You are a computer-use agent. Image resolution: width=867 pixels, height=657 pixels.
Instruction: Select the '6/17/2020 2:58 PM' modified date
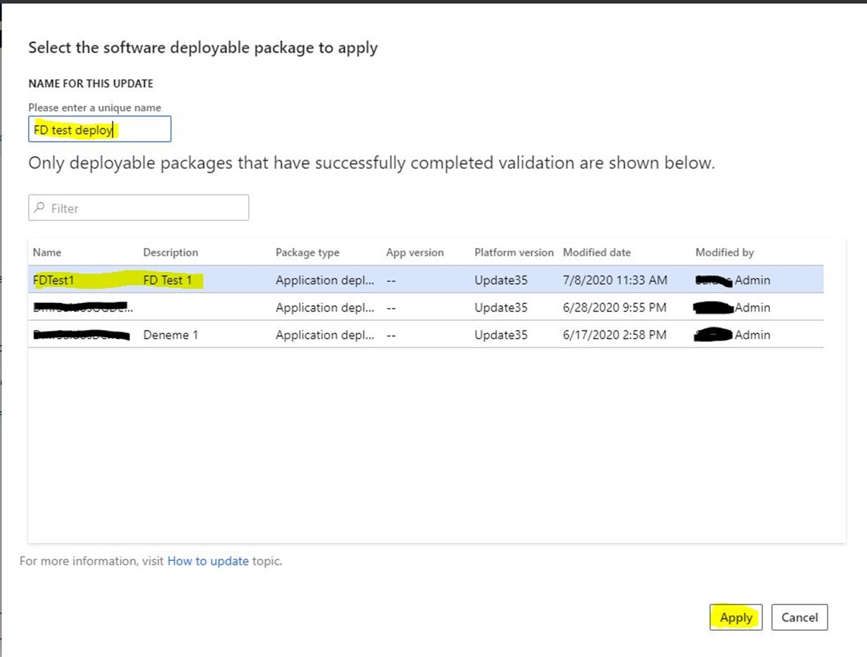click(615, 335)
